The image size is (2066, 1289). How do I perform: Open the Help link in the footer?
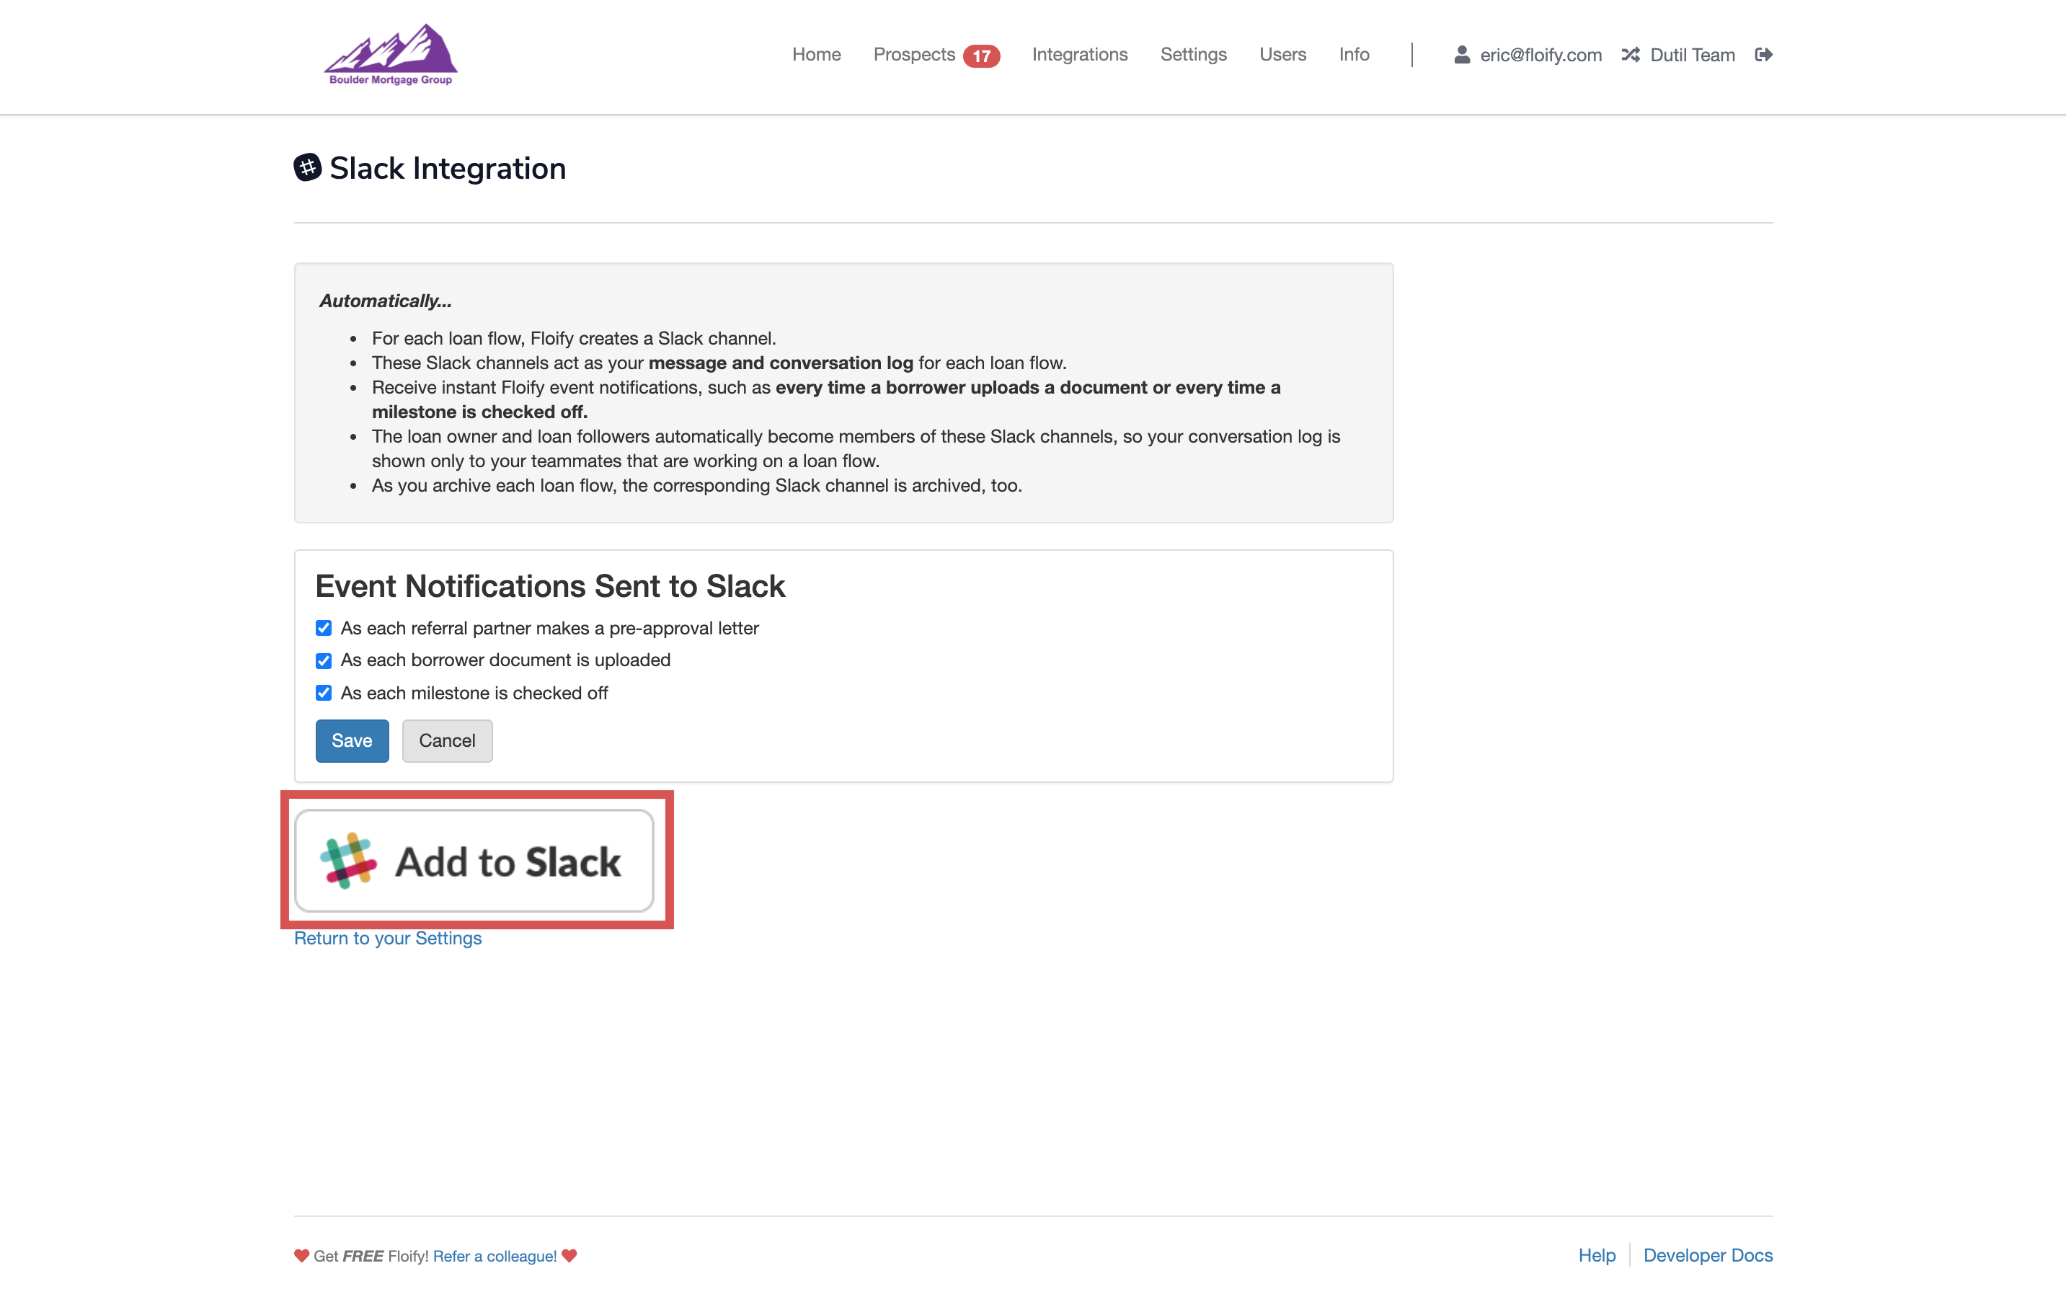pyautogui.click(x=1597, y=1255)
